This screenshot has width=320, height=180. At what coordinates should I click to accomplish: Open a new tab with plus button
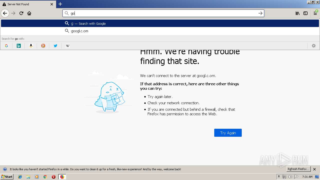pyautogui.click(x=60, y=4)
